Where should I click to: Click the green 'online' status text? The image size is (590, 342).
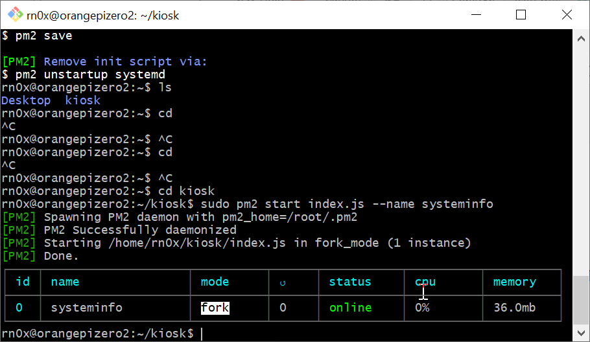point(350,308)
